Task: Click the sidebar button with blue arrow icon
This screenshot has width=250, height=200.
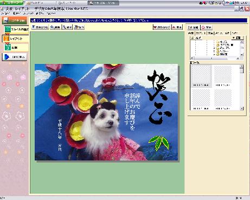Action: coord(15,57)
